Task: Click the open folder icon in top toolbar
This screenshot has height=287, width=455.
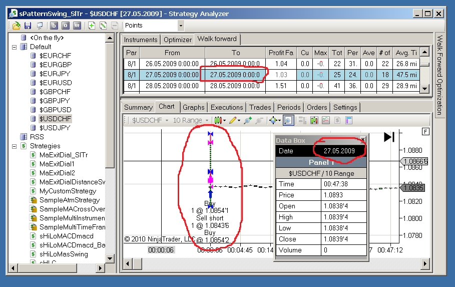Action: point(17,26)
